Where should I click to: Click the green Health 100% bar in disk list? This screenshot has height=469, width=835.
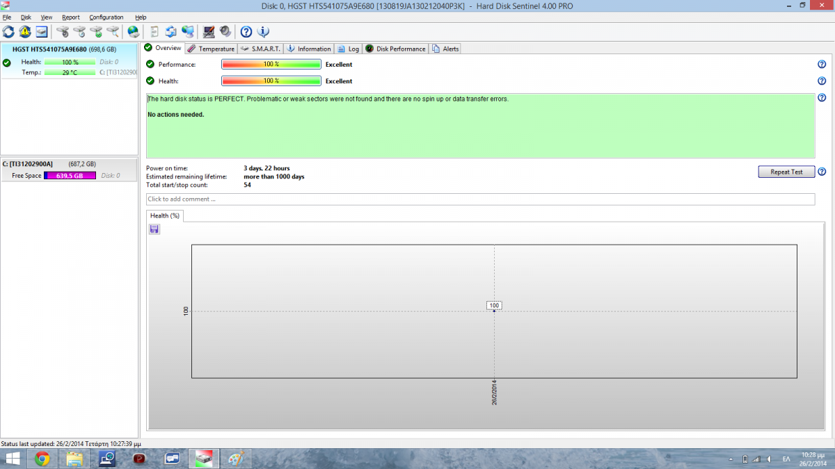pos(70,63)
